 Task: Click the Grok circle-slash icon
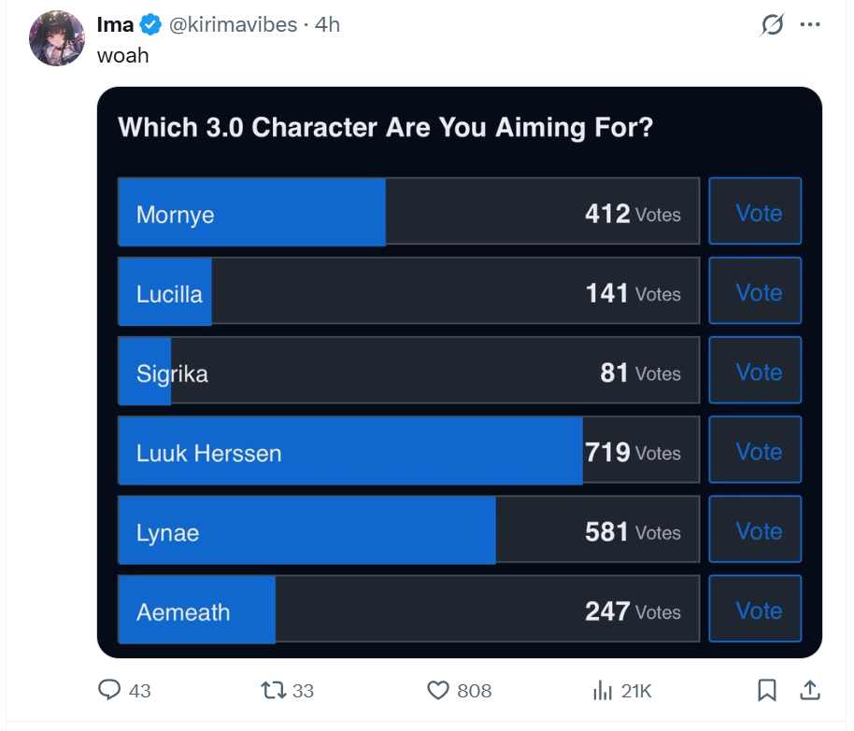click(x=773, y=25)
